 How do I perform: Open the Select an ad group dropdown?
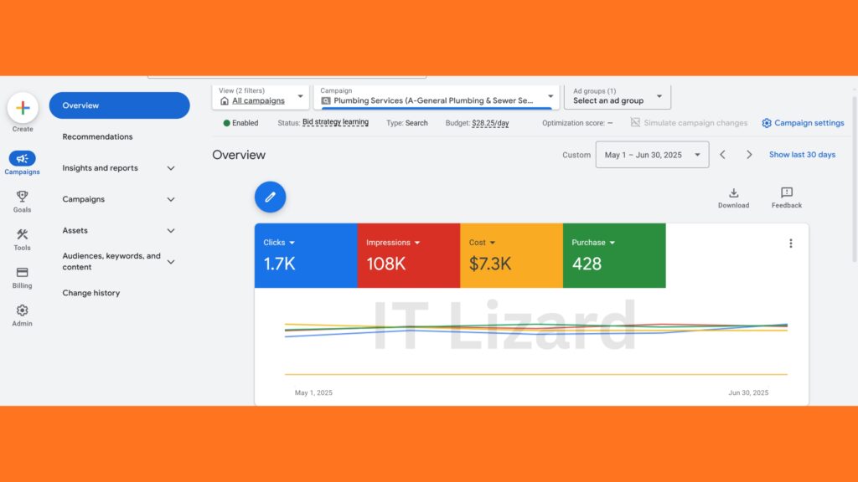[618, 96]
